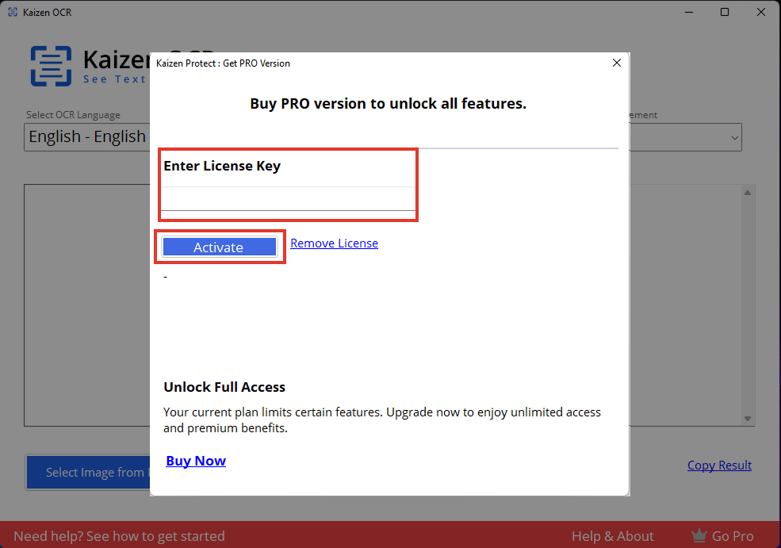Open the Buy Now link

(196, 461)
